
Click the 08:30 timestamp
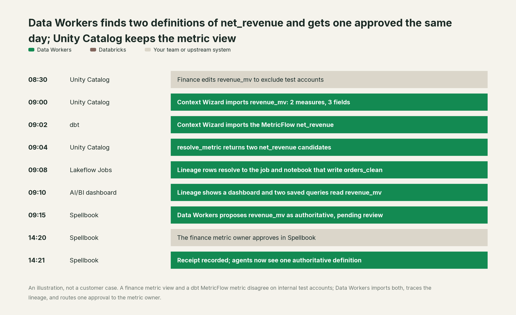[38, 79]
